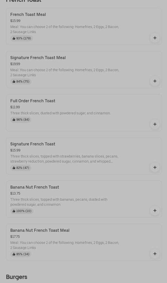Add French Toast Meal using plus icon

(x=155, y=38)
